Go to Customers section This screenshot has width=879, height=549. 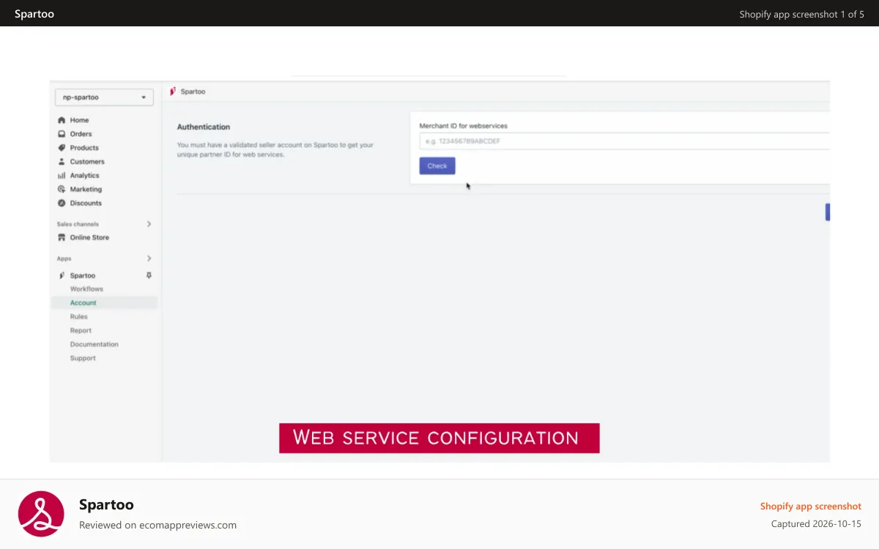click(87, 162)
